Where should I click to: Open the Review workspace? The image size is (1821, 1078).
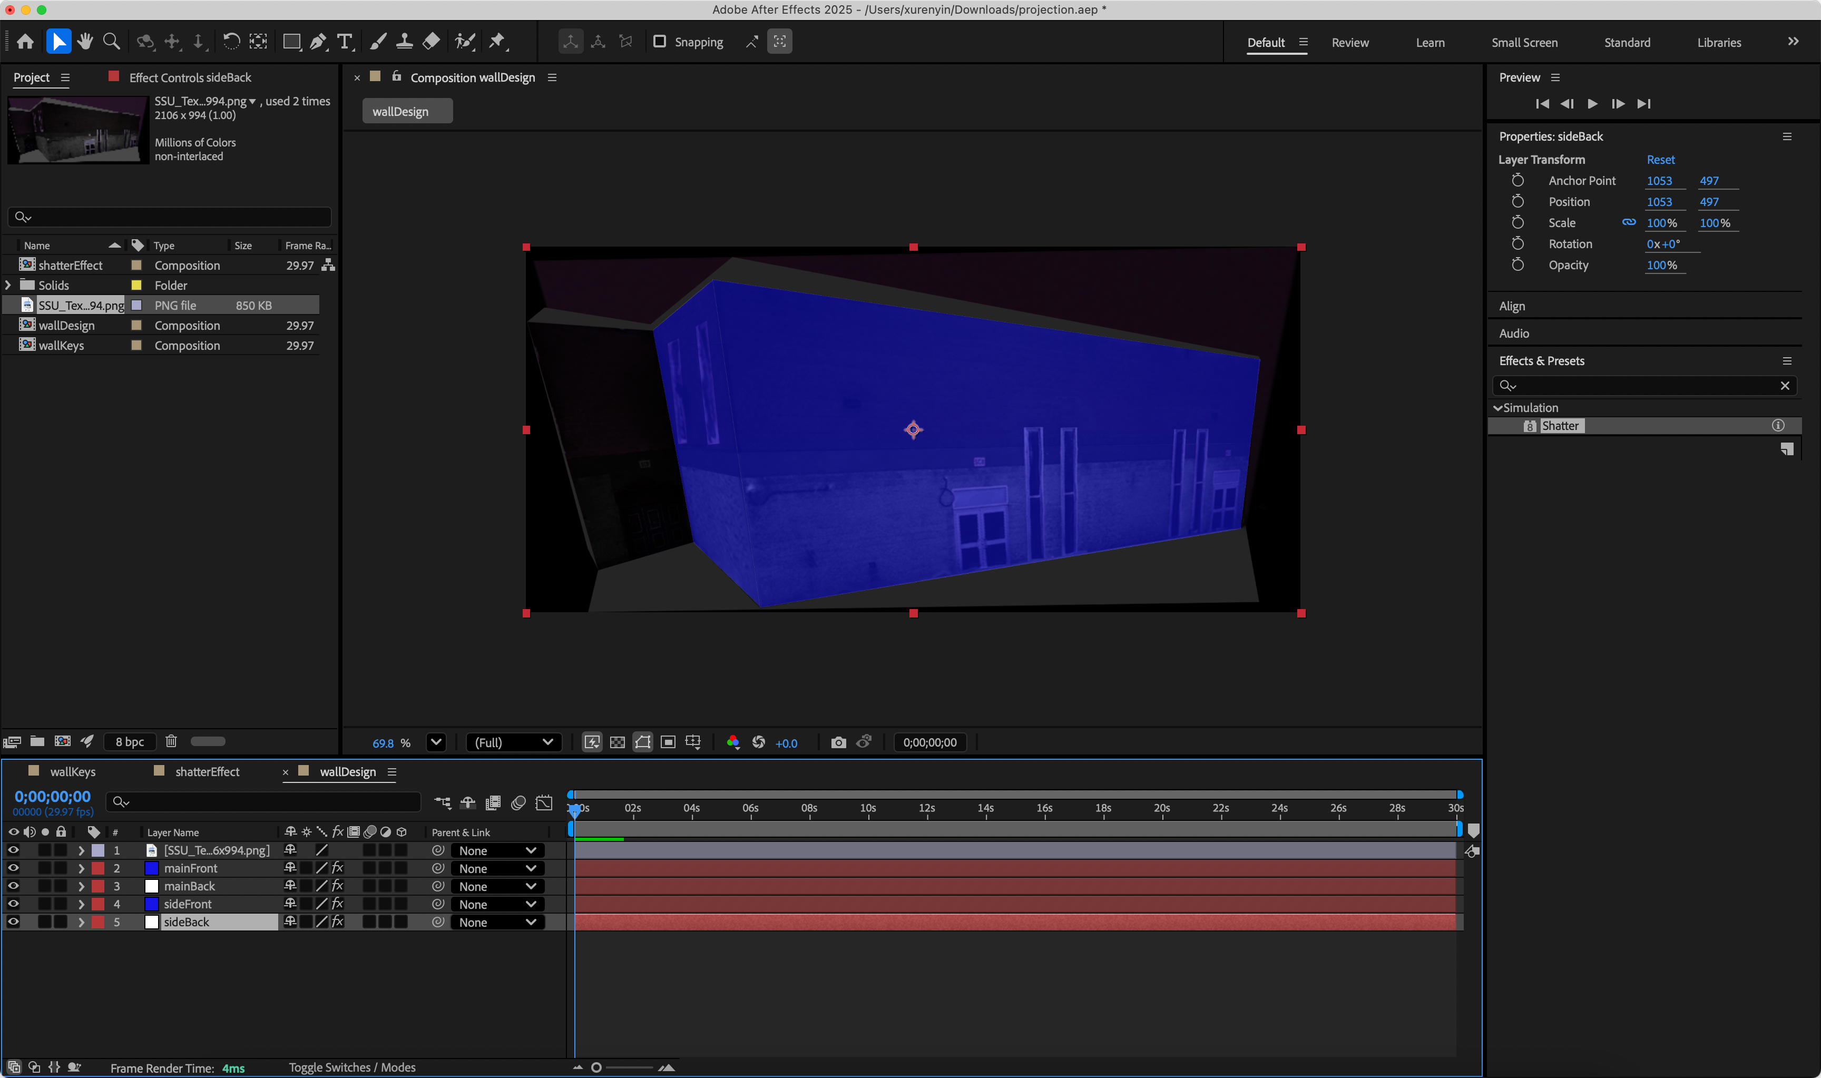1349,42
